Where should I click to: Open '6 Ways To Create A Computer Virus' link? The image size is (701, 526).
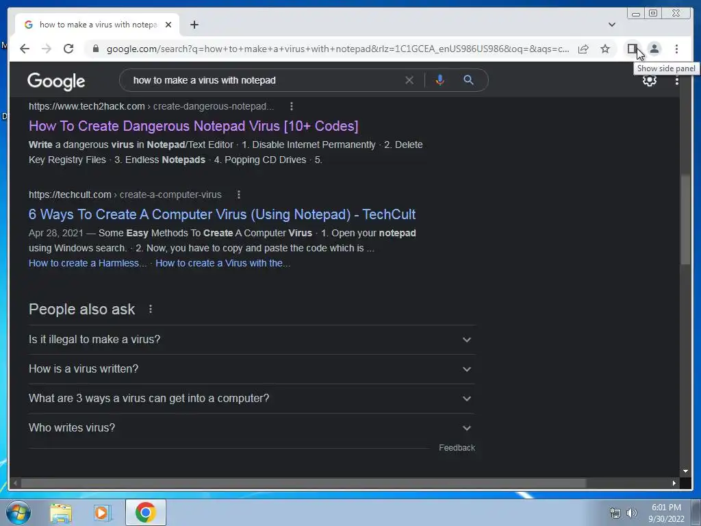click(x=222, y=214)
